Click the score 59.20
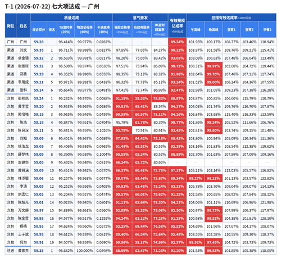Image resolution: width=281 pixels, height=258 pixels. [x=39, y=106]
